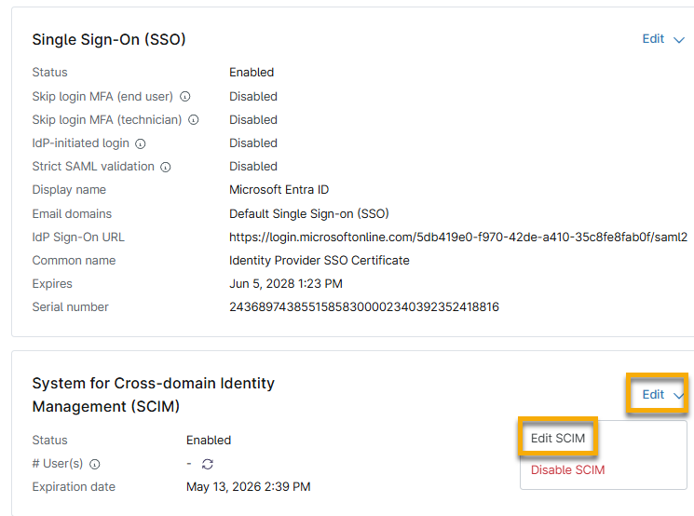Select Identity Provider SSO Certificate text
The image size is (694, 516).
click(320, 260)
